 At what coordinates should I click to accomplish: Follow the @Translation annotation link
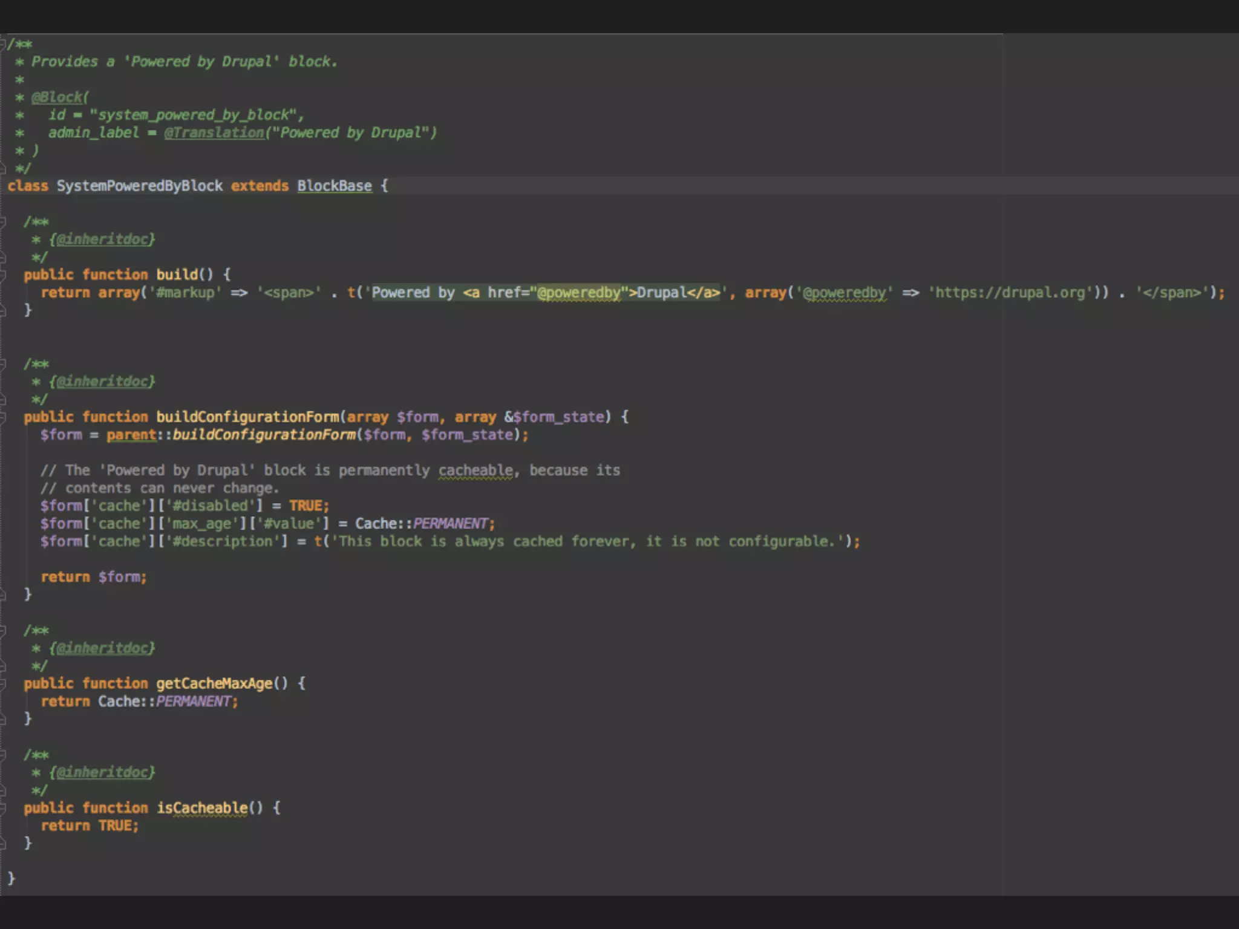click(214, 133)
